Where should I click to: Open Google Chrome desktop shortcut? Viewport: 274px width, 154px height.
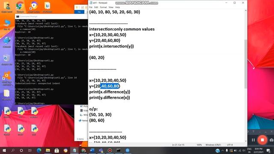20,7
